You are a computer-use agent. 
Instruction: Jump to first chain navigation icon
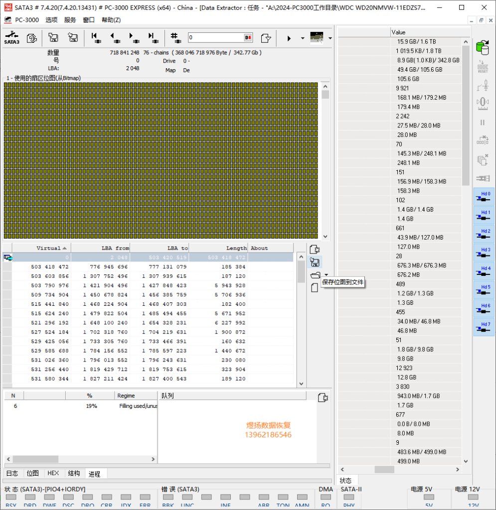[96, 38]
